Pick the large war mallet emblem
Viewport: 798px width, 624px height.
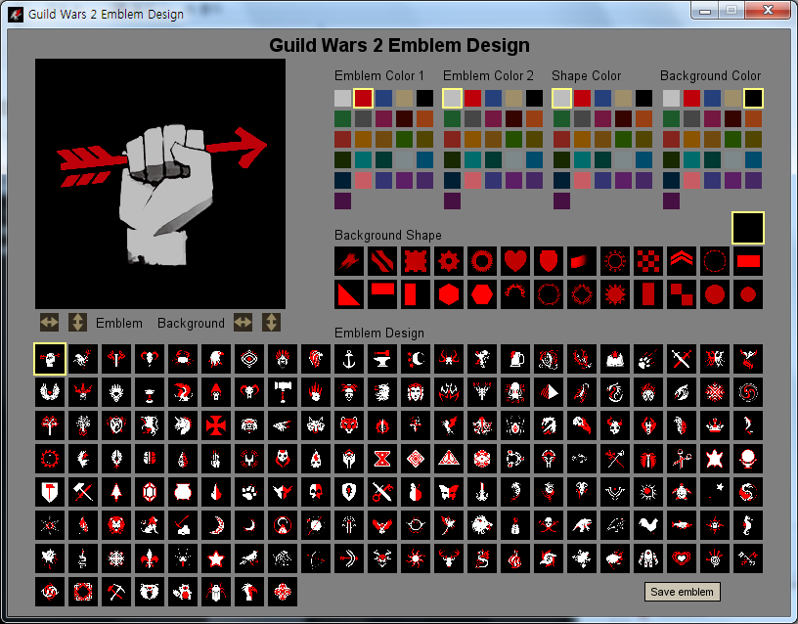pyautogui.click(x=283, y=392)
